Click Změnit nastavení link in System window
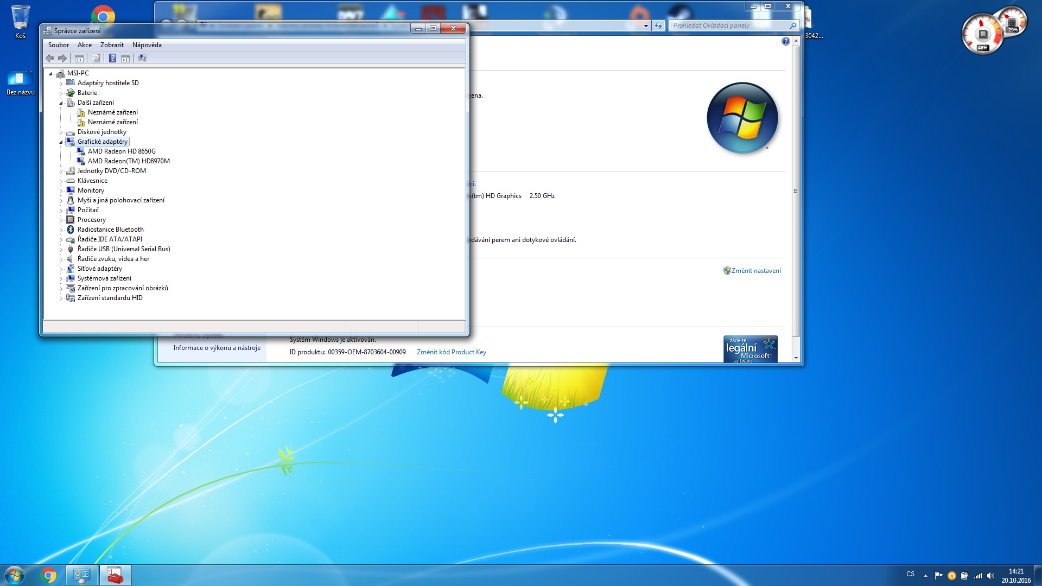Image resolution: width=1042 pixels, height=586 pixels. pos(756,271)
